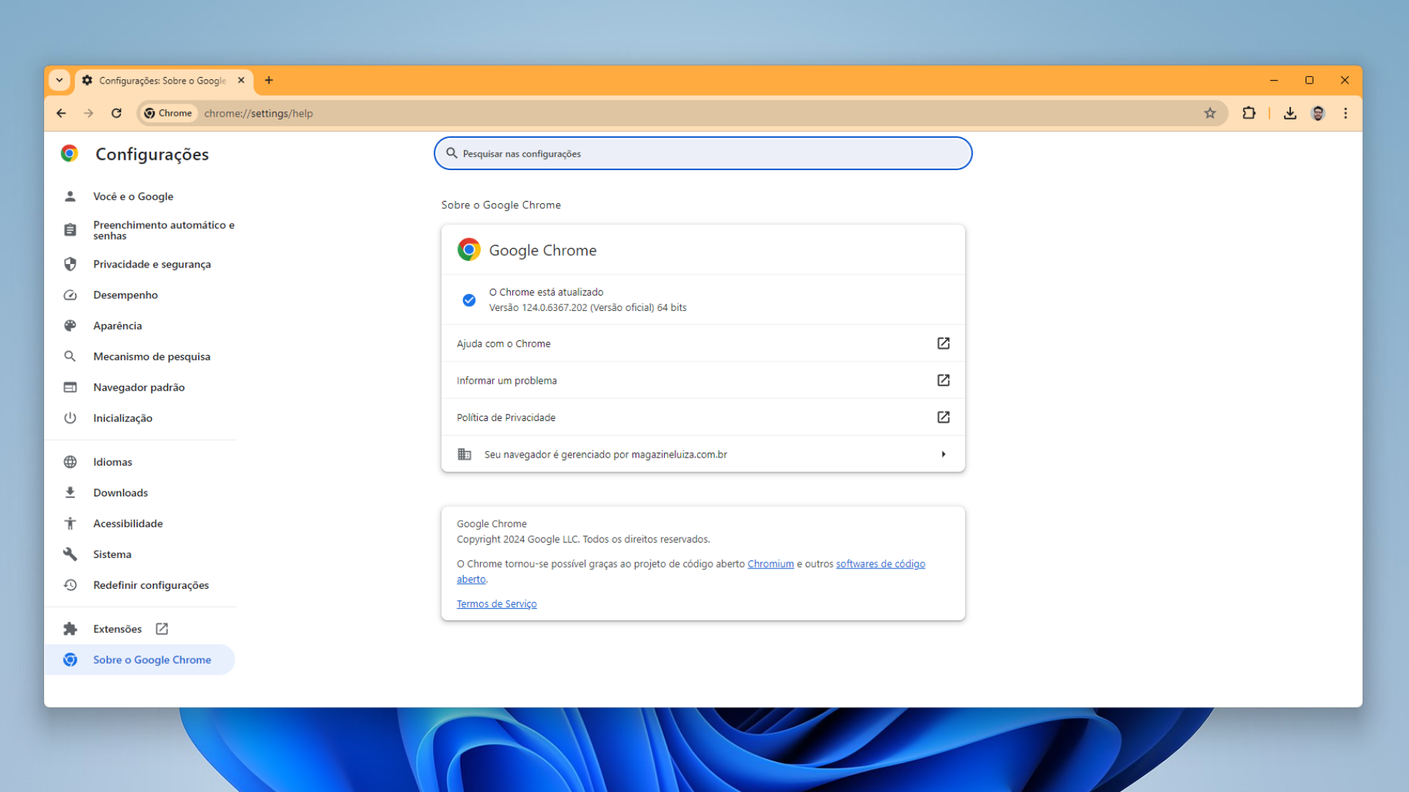The height and width of the screenshot is (792, 1409).
Task: Click the downloads icon in the browser toolbar
Action: (1289, 113)
